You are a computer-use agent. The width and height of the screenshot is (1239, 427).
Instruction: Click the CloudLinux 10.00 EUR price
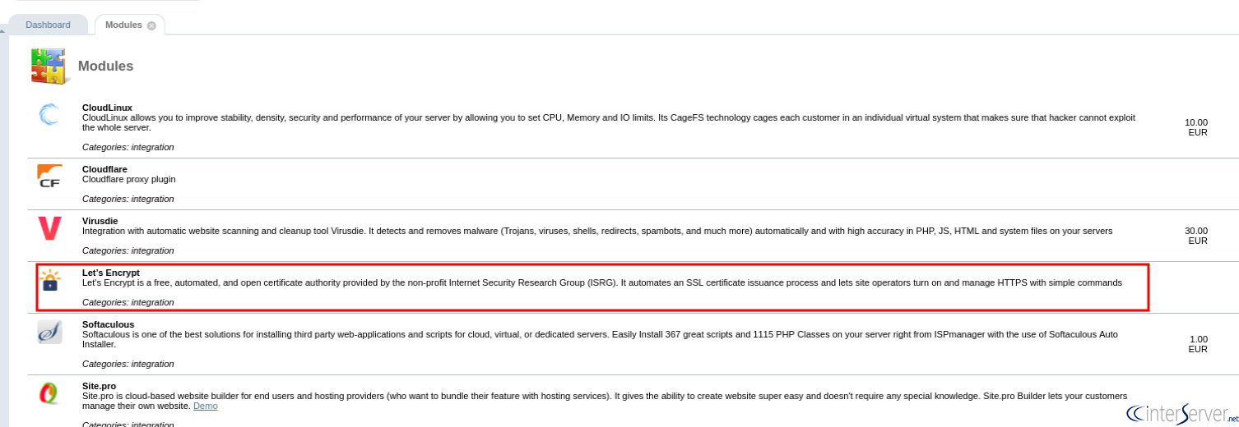[1196, 127]
